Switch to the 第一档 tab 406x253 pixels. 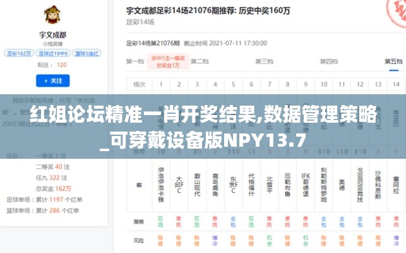pyautogui.click(x=135, y=61)
